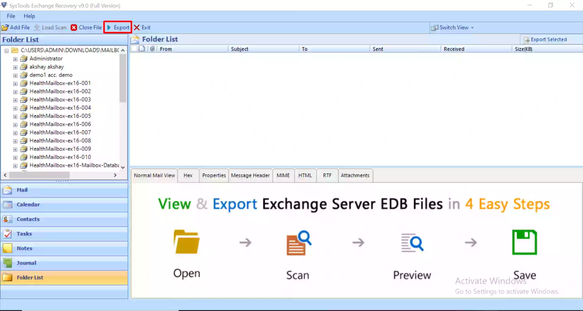Screen dimensions: 583x311
Task: Click the folder tree horizontal scrollbar thumb
Action: [x=39, y=175]
